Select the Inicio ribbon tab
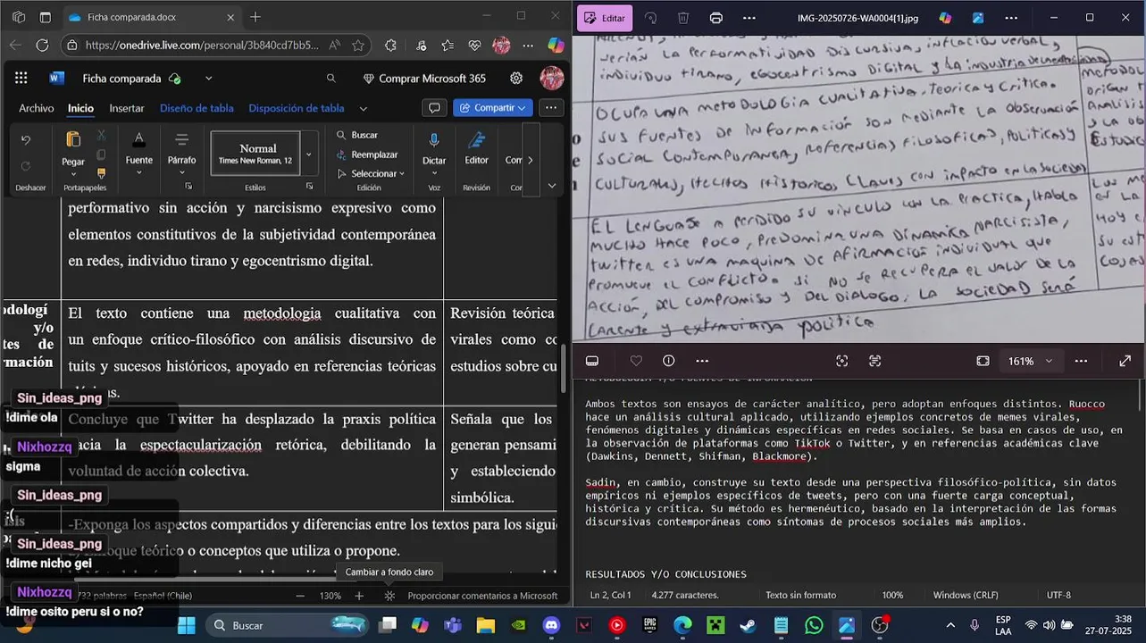The height and width of the screenshot is (643, 1146). 80,108
